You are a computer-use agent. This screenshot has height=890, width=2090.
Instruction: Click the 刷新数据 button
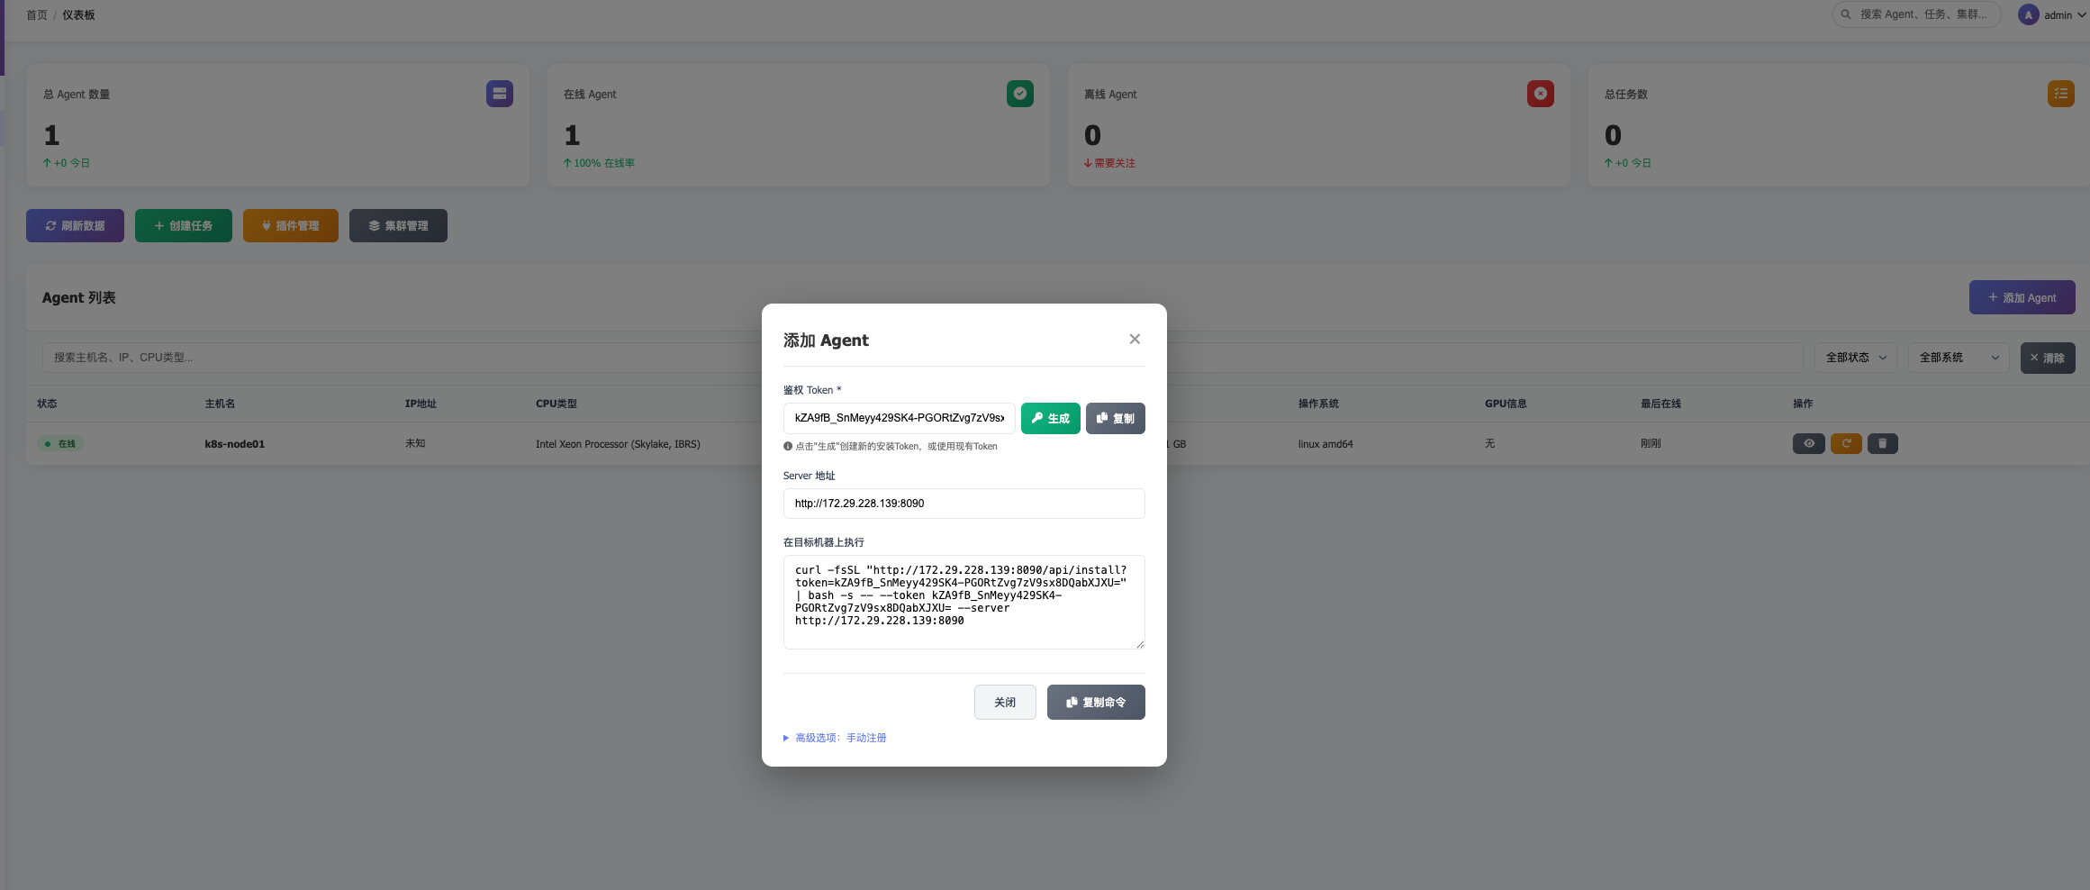(75, 225)
